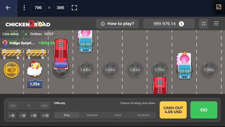Click the live winner avatar icon
This screenshot has width=225, height=127.
[5, 43]
